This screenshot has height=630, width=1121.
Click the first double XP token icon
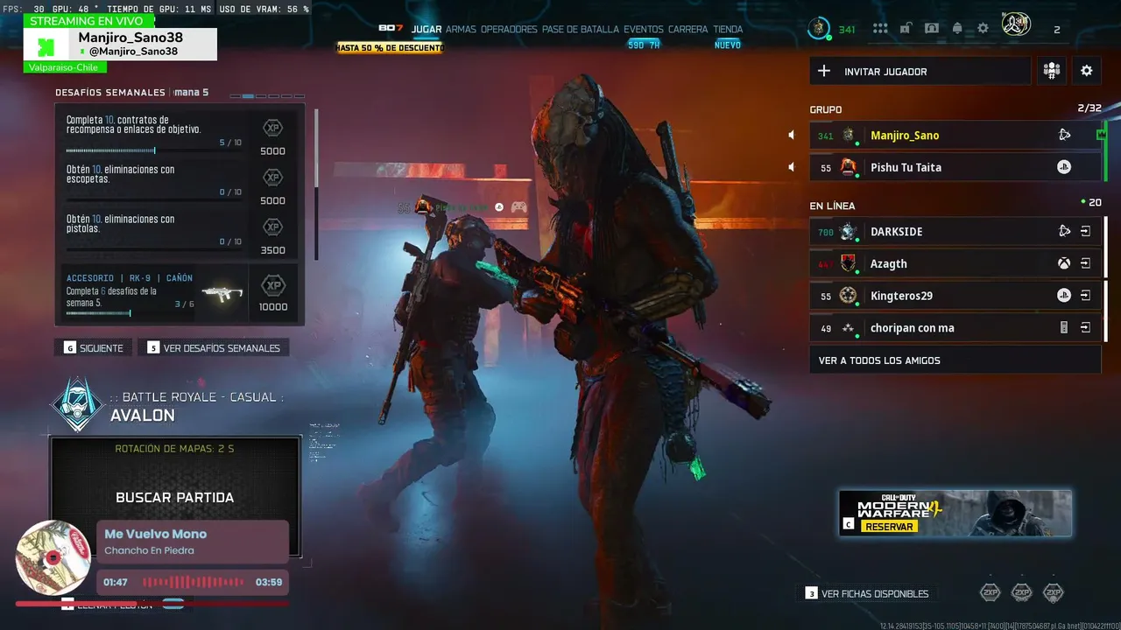pos(990,593)
